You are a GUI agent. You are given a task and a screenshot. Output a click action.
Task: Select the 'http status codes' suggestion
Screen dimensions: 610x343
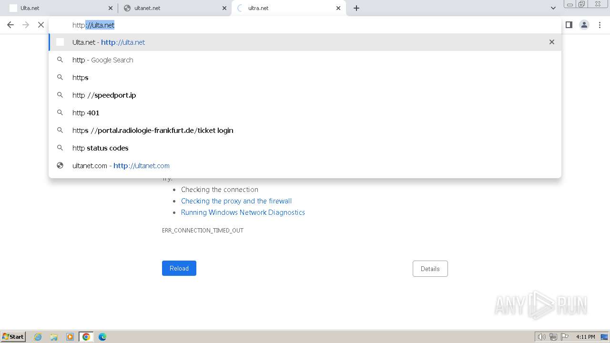tap(305, 148)
